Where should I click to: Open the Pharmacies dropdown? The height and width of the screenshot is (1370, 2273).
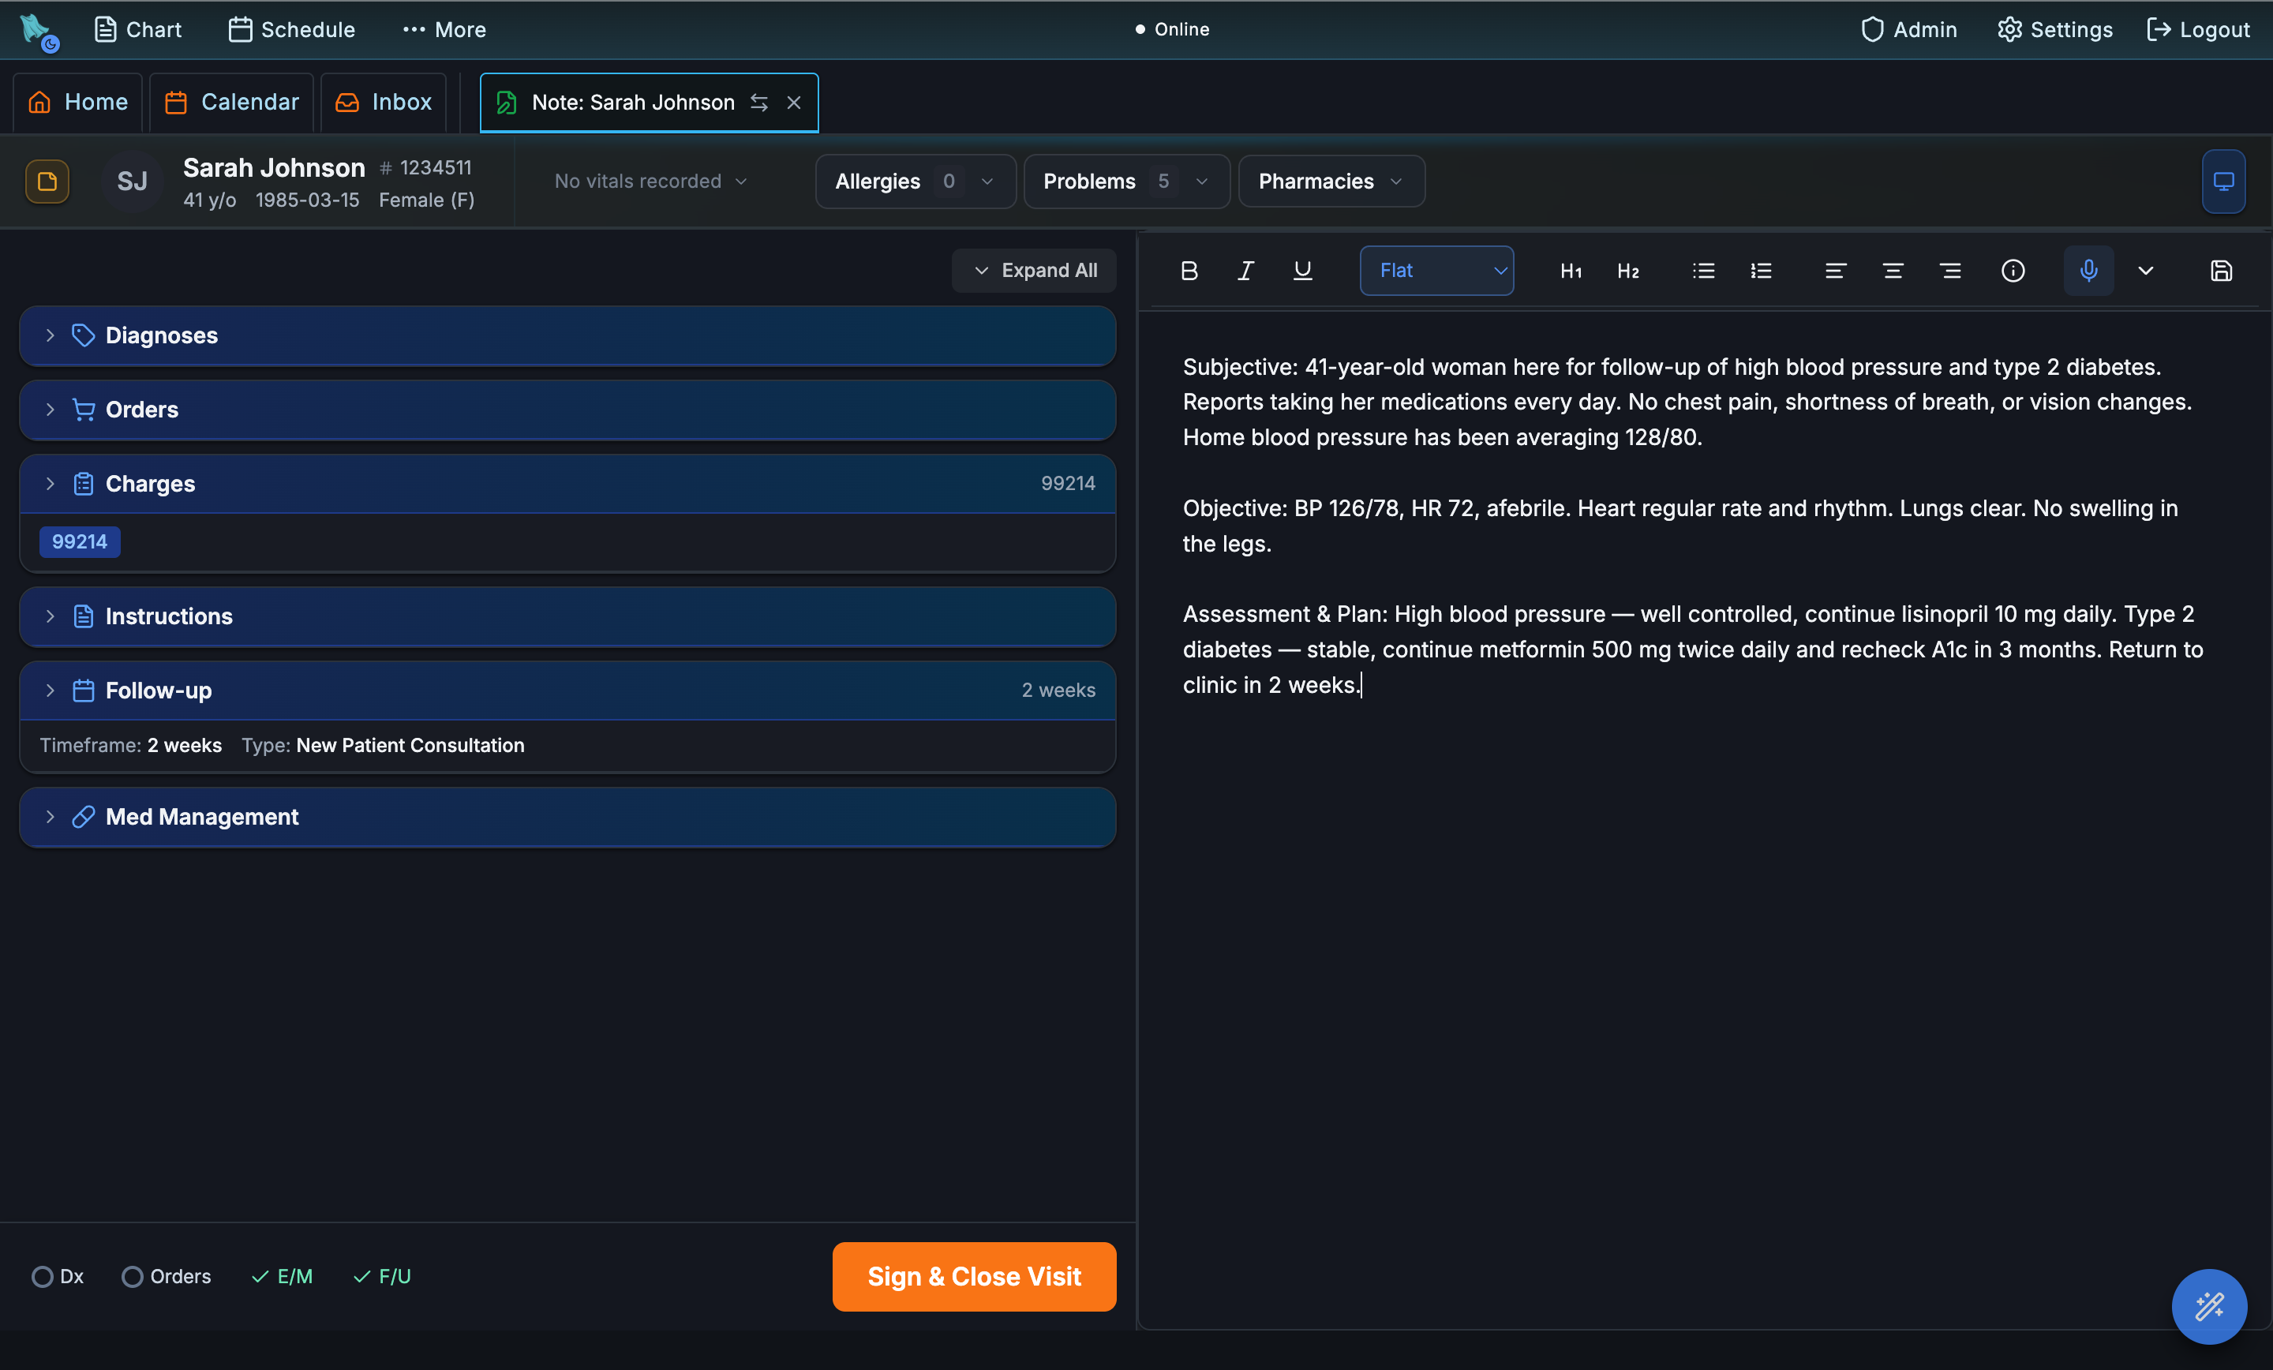pyautogui.click(x=1331, y=181)
